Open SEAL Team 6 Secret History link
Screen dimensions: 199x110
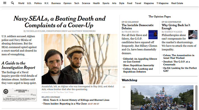tap(76, 100)
